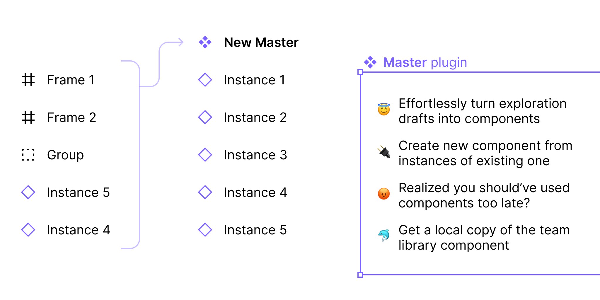Select Instance 2 in the right list
The width and height of the screenshot is (600, 300).
(x=255, y=117)
